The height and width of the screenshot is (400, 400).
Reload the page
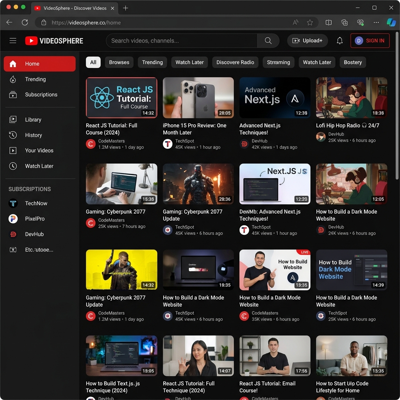click(25, 22)
